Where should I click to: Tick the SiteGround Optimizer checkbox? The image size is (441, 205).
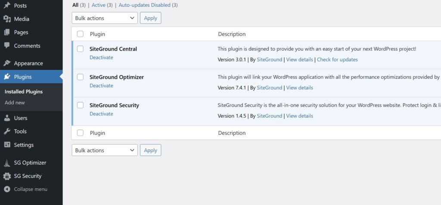[x=80, y=77]
